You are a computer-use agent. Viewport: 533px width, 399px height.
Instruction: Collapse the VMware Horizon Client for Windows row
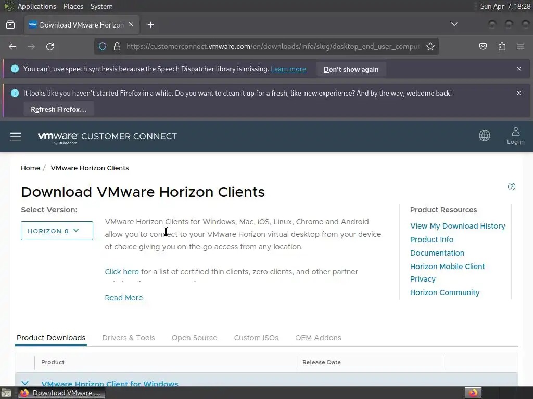pyautogui.click(x=25, y=383)
